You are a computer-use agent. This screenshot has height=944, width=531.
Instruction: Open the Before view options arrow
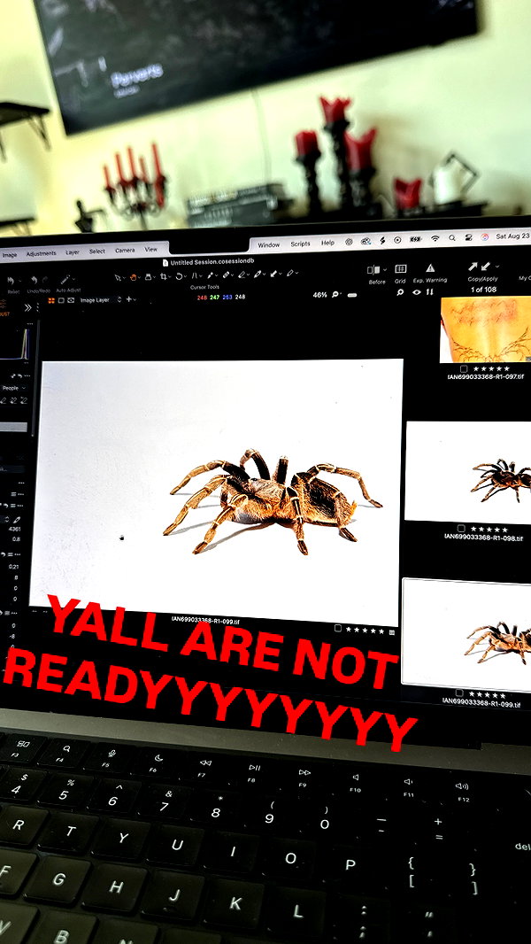tap(386, 270)
